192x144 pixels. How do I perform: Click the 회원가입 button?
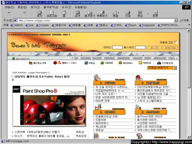click(170, 47)
